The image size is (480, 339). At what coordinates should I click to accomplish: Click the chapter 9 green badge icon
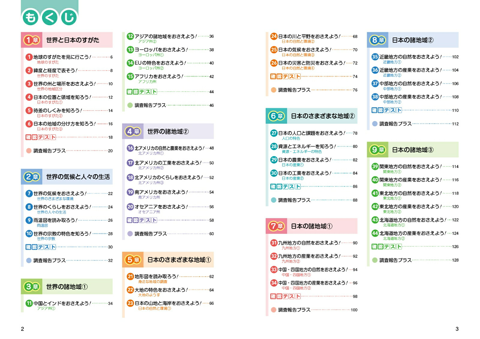(378, 150)
